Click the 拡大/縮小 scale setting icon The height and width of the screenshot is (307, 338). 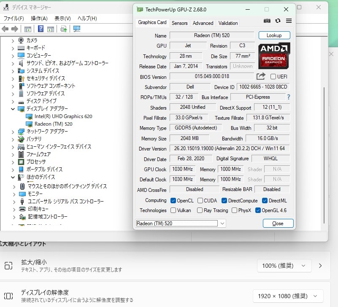pyautogui.click(x=8, y=266)
